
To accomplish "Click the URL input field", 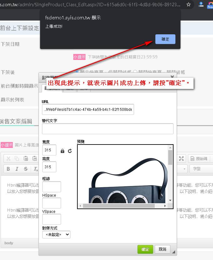I will click(x=88, y=110).
